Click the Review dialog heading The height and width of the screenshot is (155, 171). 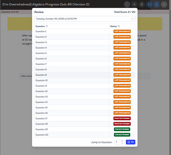[39, 12]
